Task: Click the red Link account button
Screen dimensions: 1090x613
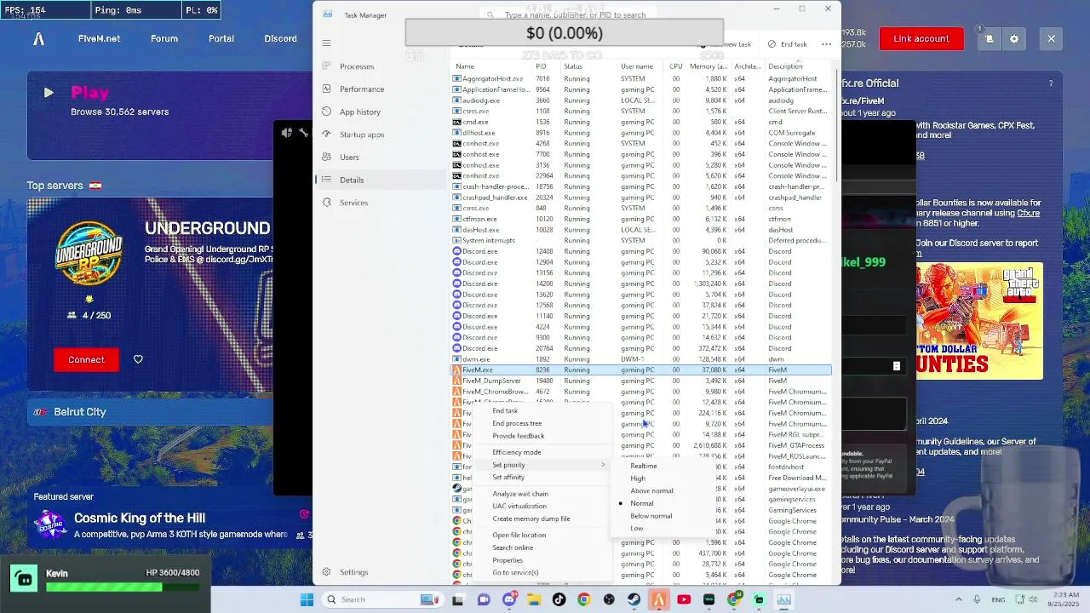Action: pos(921,38)
